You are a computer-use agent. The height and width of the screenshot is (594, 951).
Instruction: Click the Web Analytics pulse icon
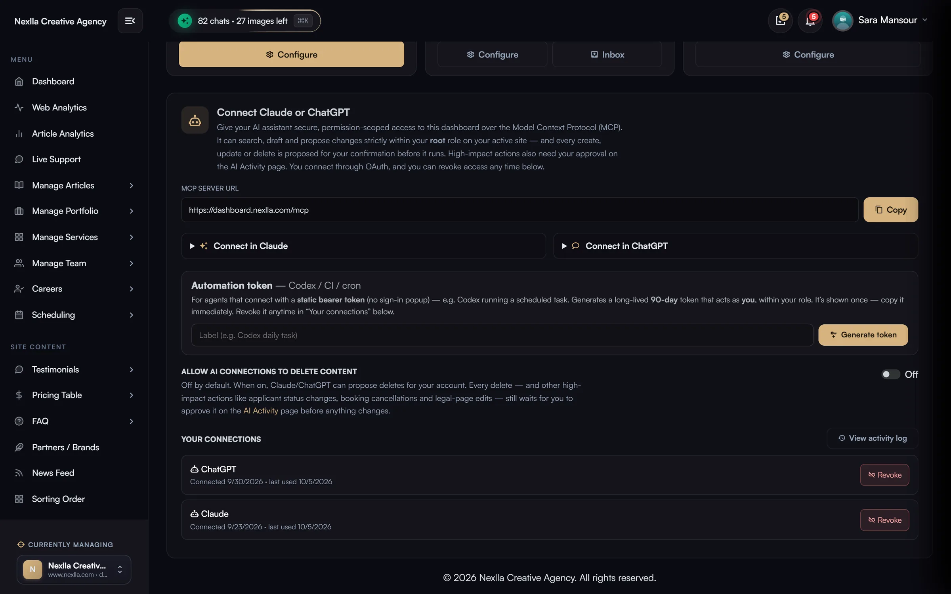pos(19,107)
